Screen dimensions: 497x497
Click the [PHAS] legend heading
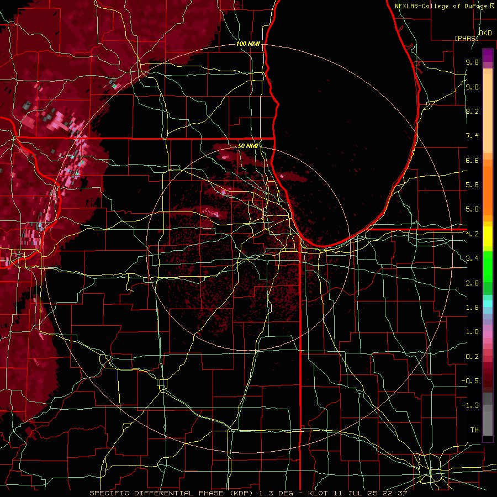click(467, 38)
